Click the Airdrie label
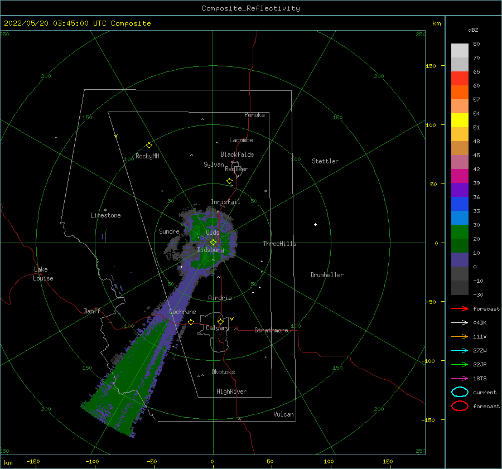 (220, 298)
